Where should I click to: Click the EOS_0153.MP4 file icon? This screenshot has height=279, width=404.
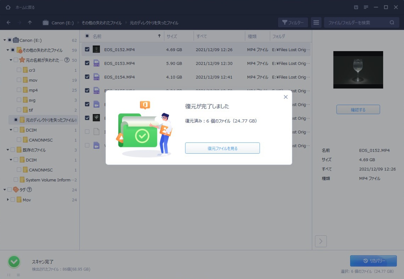[x=96, y=63]
